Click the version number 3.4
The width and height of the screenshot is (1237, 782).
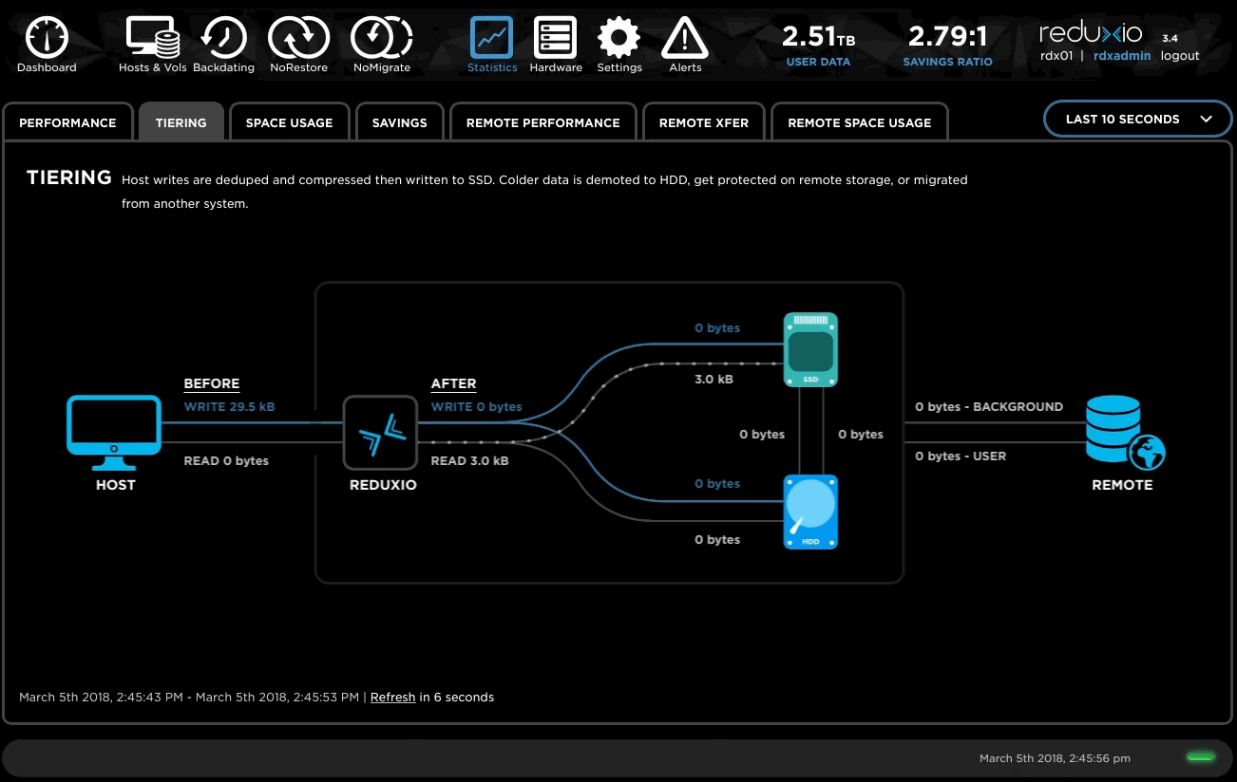pyautogui.click(x=1170, y=39)
